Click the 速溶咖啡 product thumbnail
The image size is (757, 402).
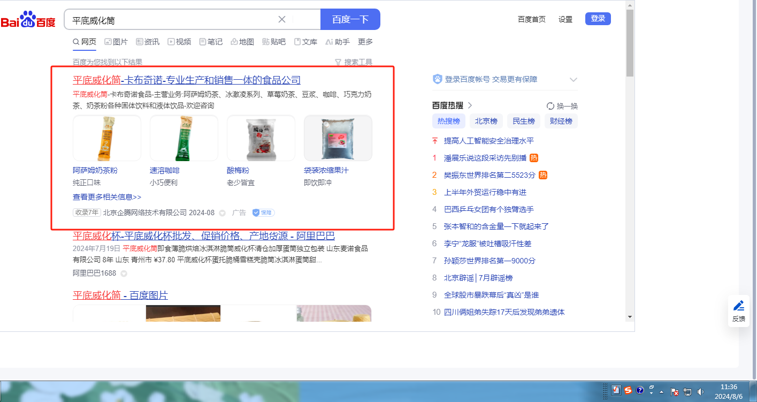184,138
